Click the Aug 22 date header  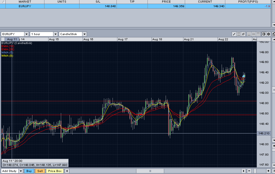[223, 39]
